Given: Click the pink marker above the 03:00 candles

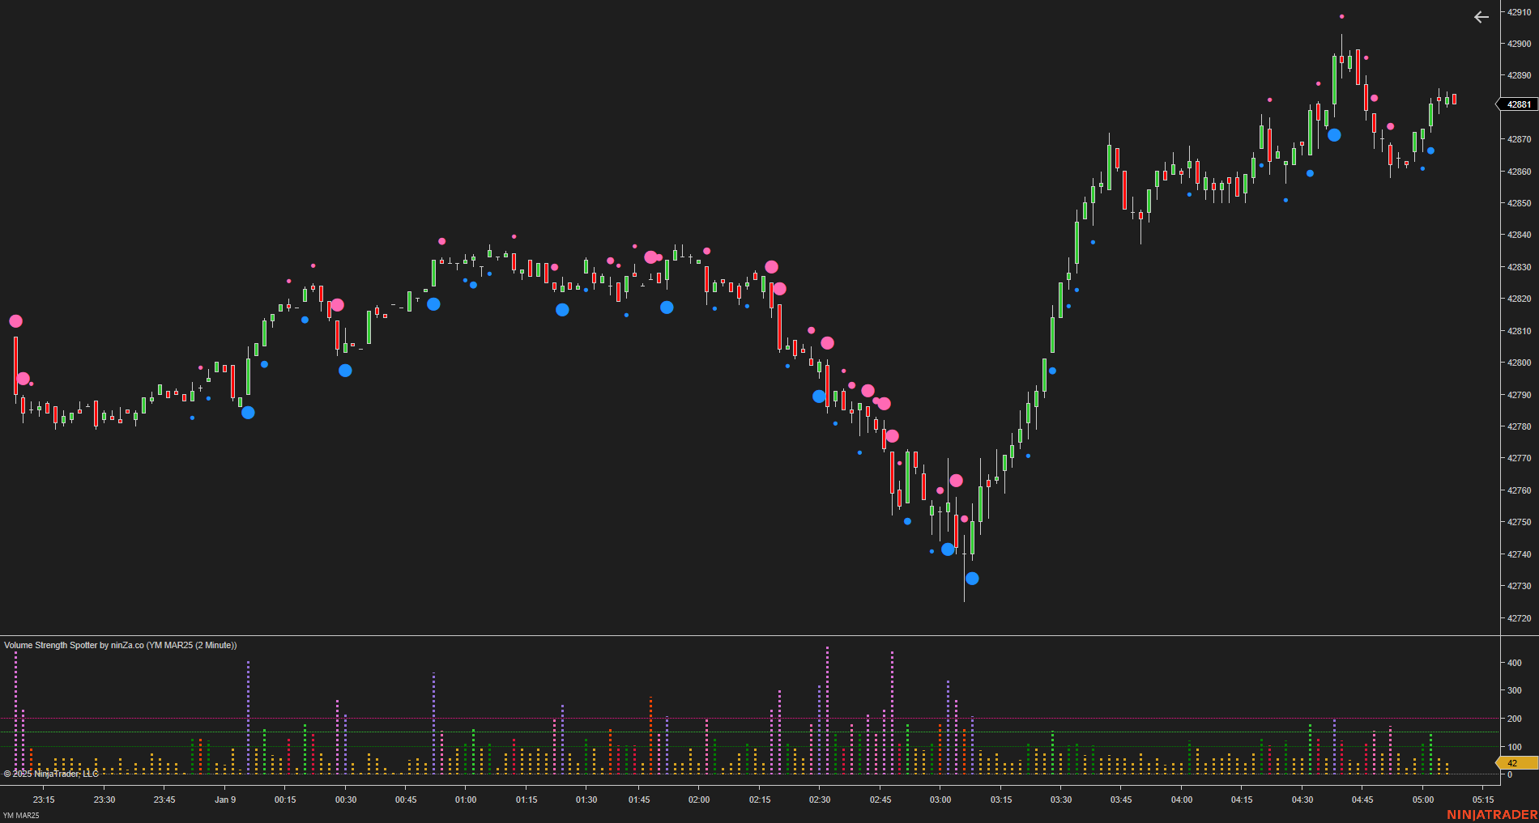Looking at the screenshot, I should 956,479.
